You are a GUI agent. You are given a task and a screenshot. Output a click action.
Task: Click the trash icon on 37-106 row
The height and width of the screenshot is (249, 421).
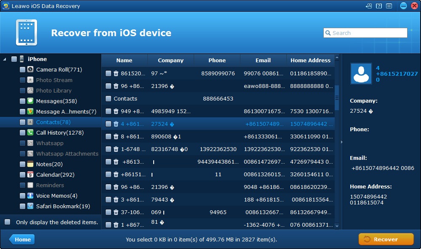point(116,212)
